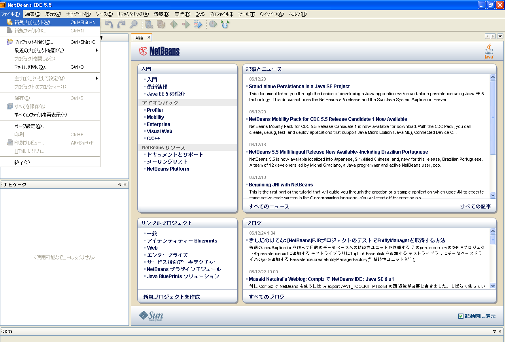Open the 出力 panel options dropdown arrow
The height and width of the screenshot is (342, 505).
494,332
